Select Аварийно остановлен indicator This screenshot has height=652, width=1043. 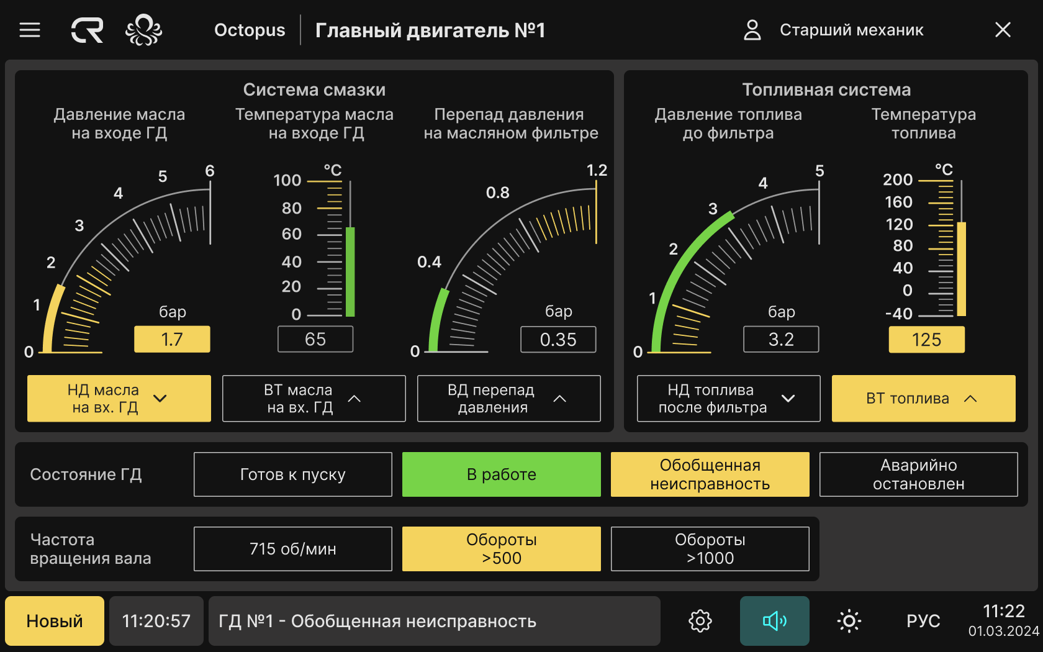919,474
